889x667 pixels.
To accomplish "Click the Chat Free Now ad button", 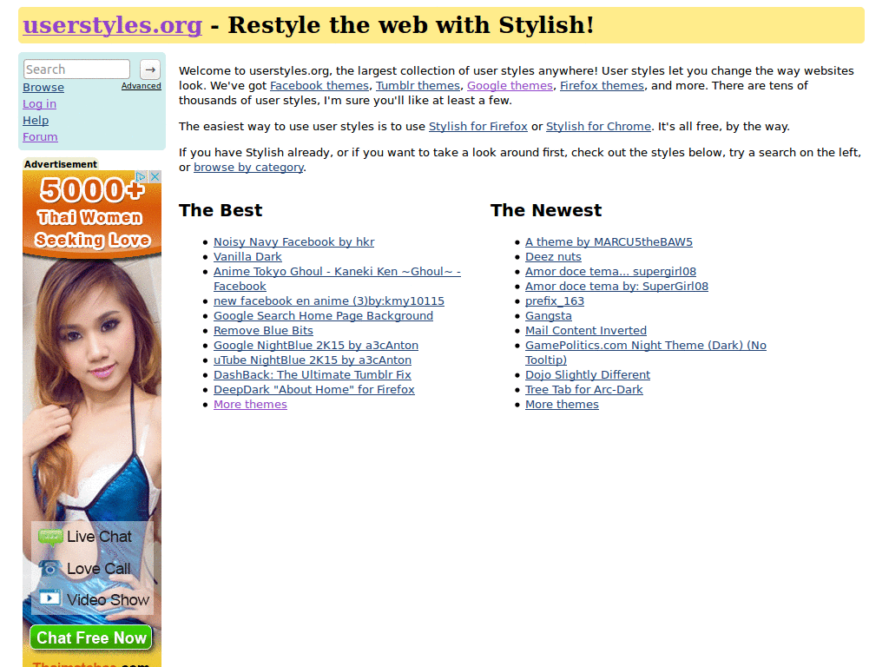I will pos(91,637).
